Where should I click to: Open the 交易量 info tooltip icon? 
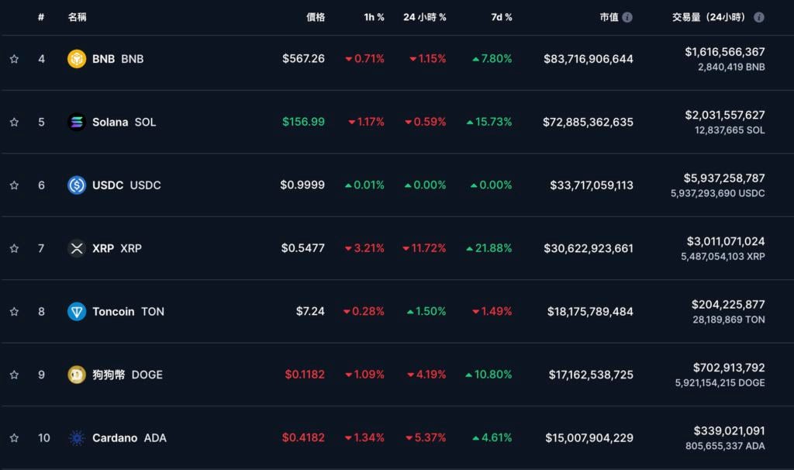pos(759,17)
